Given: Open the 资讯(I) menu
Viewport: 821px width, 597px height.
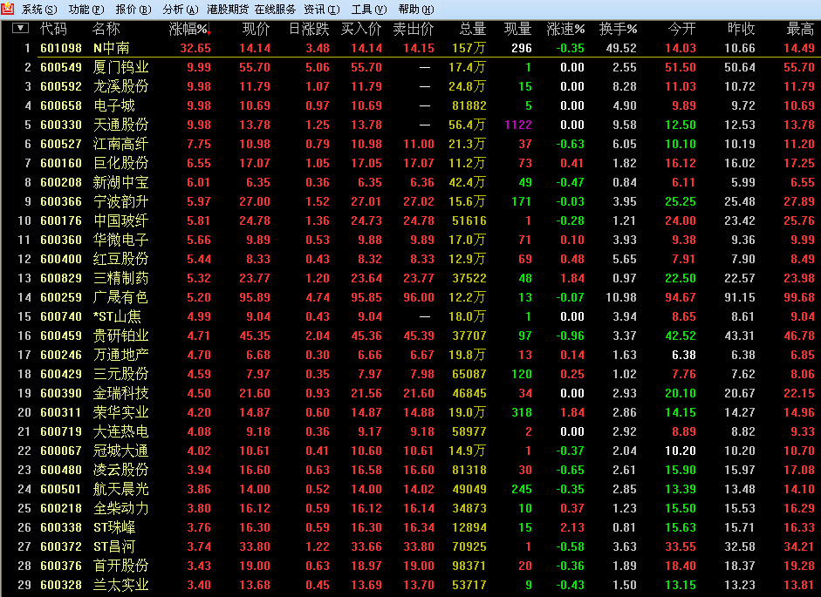Looking at the screenshot, I should [321, 10].
